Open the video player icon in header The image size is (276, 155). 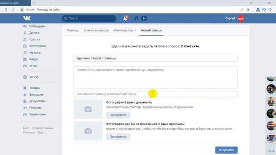click(x=144, y=18)
